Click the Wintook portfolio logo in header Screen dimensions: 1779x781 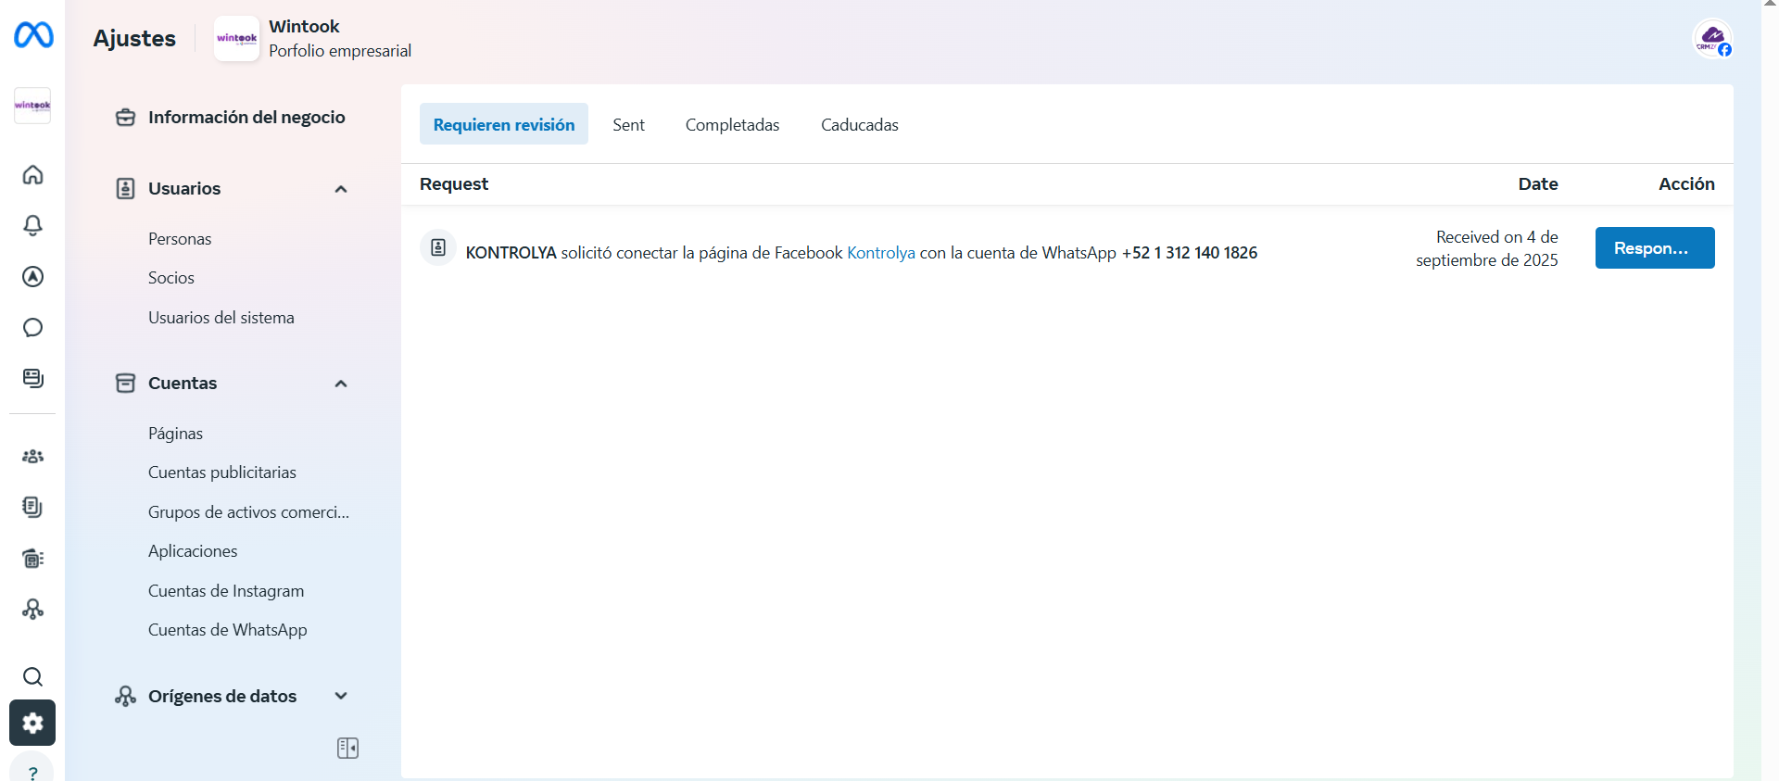click(x=236, y=39)
